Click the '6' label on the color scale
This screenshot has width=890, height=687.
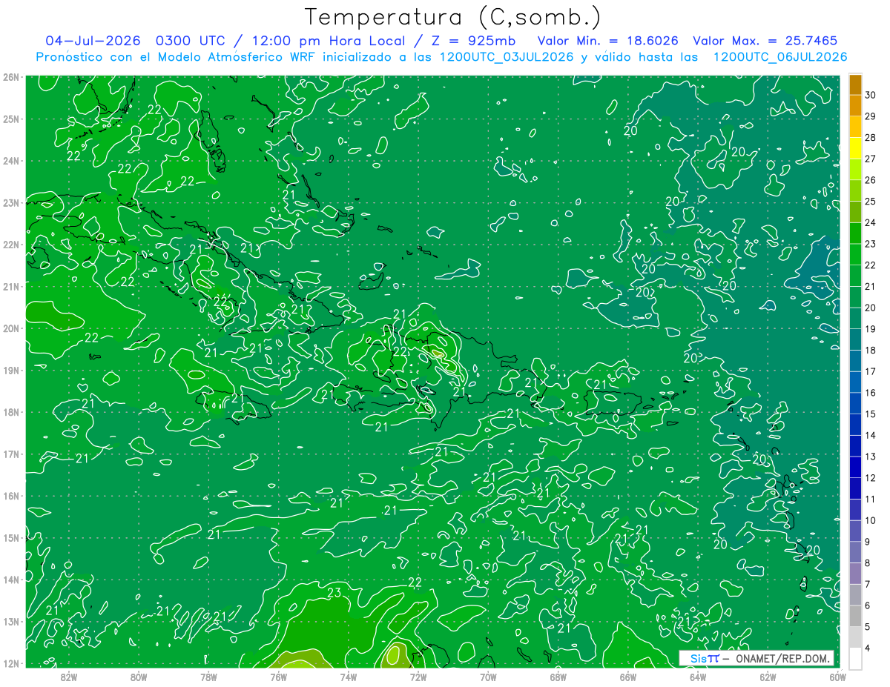click(867, 605)
